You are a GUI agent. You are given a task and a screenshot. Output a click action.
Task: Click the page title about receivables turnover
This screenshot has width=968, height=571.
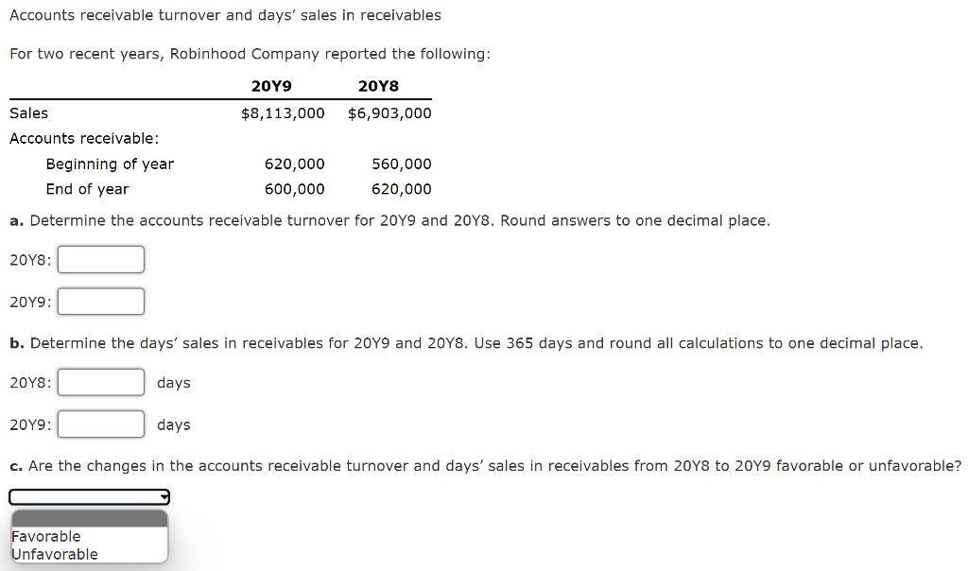click(226, 15)
